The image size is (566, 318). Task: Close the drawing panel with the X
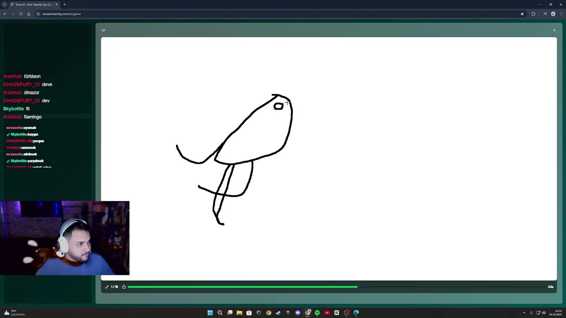554,30
